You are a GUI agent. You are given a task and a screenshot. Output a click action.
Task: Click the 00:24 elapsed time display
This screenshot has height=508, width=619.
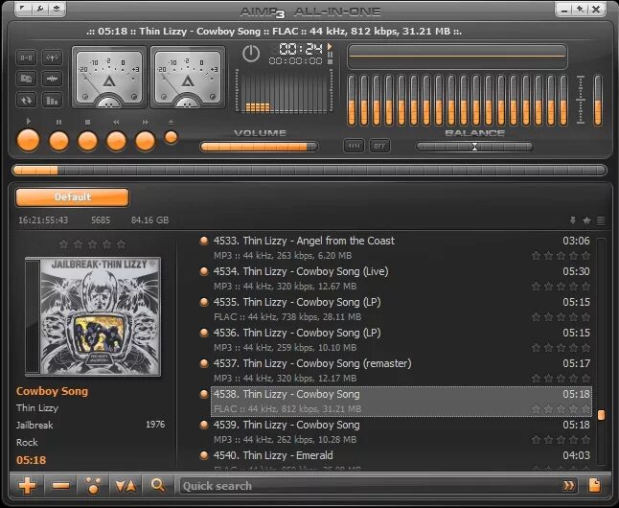coord(301,50)
